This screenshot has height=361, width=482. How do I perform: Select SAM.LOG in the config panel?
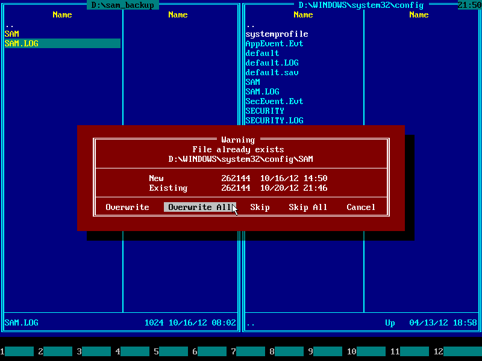coord(262,91)
